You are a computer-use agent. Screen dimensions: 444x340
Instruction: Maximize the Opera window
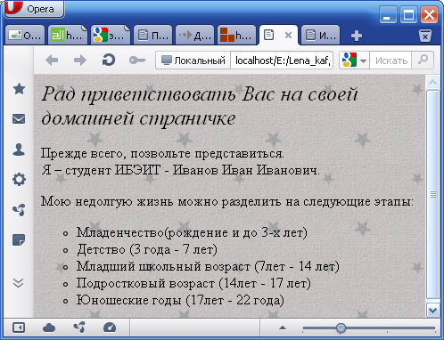[x=408, y=15]
